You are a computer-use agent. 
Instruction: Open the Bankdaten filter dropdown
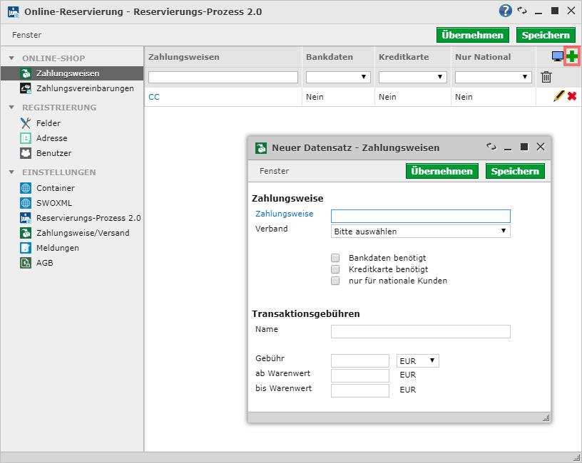click(x=338, y=77)
